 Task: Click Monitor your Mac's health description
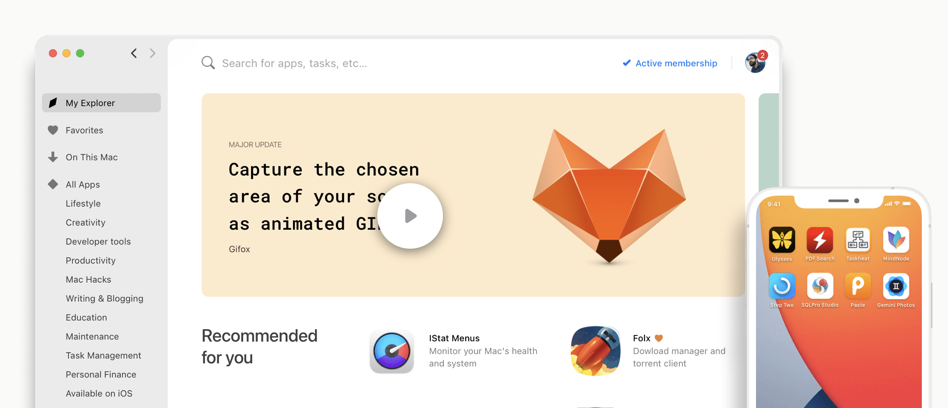(483, 357)
